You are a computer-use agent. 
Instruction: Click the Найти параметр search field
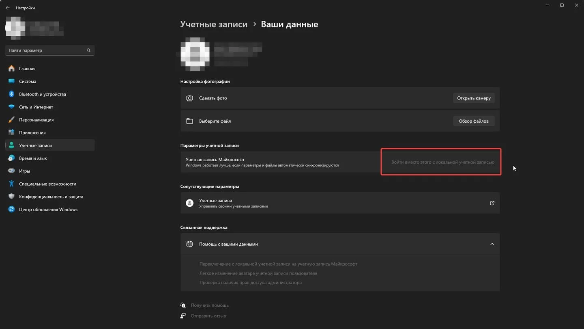click(49, 50)
